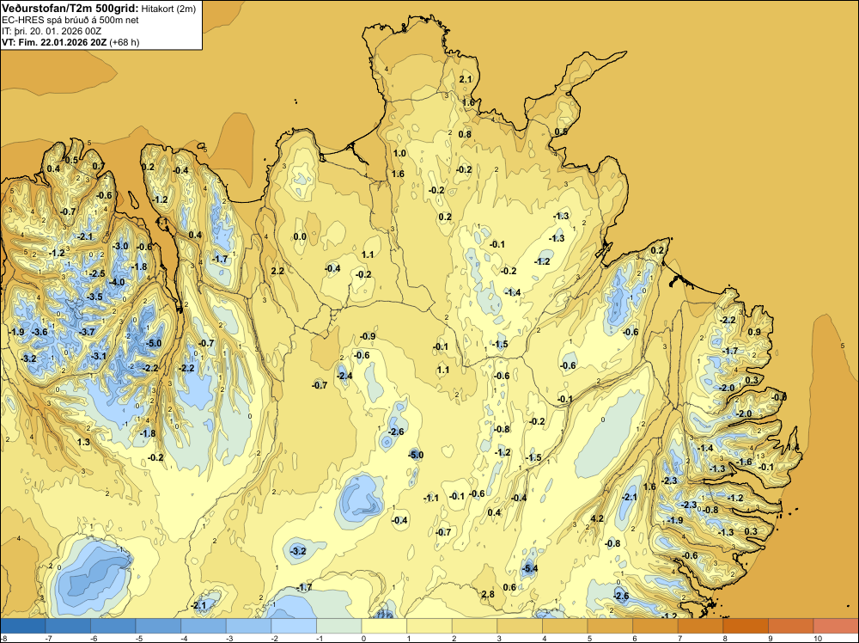Click the 'VT: Fim. 22.01.2026 20Z' valid time
Image resolution: width=859 pixels, height=643 pixels.
coord(54,42)
